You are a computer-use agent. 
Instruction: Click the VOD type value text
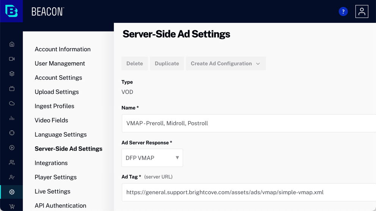click(127, 92)
